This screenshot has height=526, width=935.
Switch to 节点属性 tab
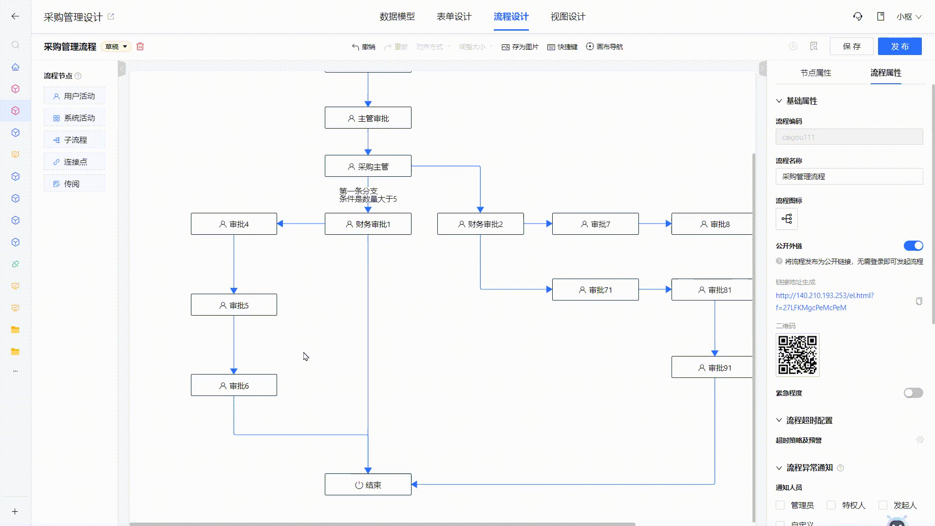click(x=816, y=73)
